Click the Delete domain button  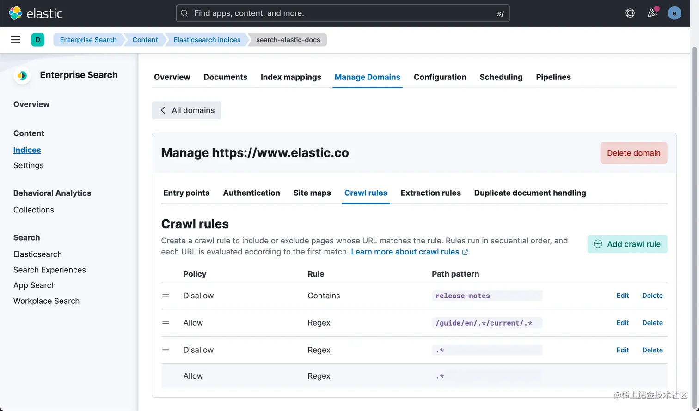pyautogui.click(x=634, y=153)
